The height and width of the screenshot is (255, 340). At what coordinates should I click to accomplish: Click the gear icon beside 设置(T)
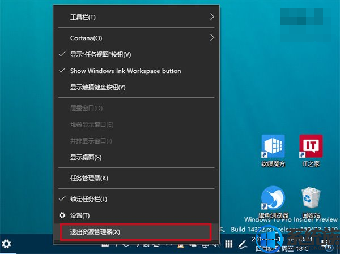[62, 215]
